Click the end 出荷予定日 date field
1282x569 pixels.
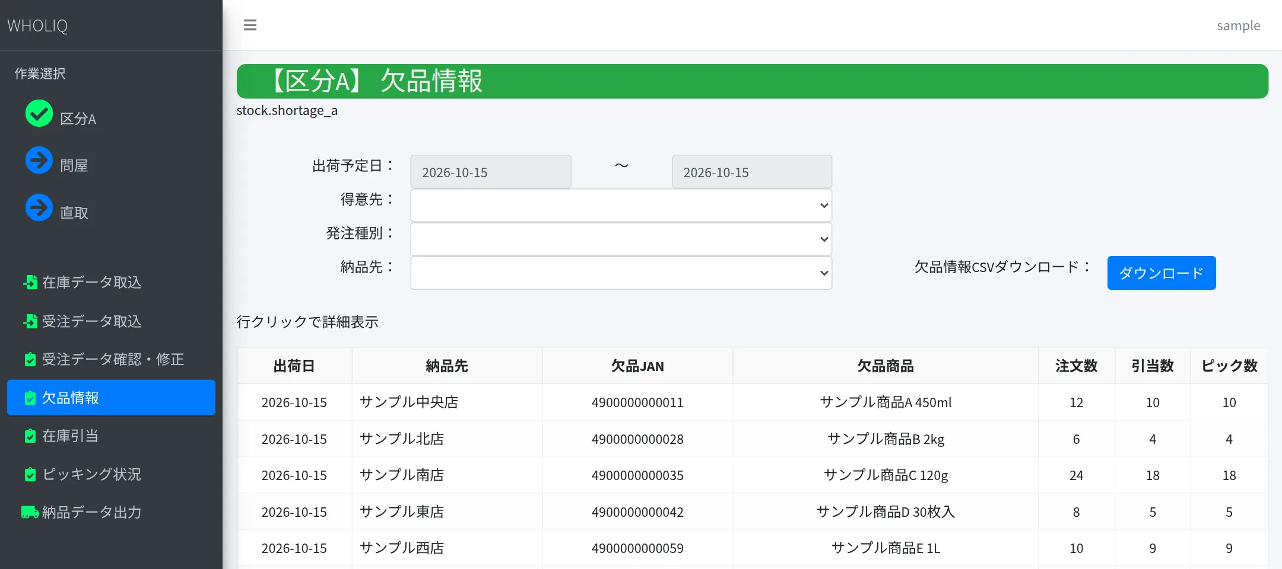click(752, 172)
